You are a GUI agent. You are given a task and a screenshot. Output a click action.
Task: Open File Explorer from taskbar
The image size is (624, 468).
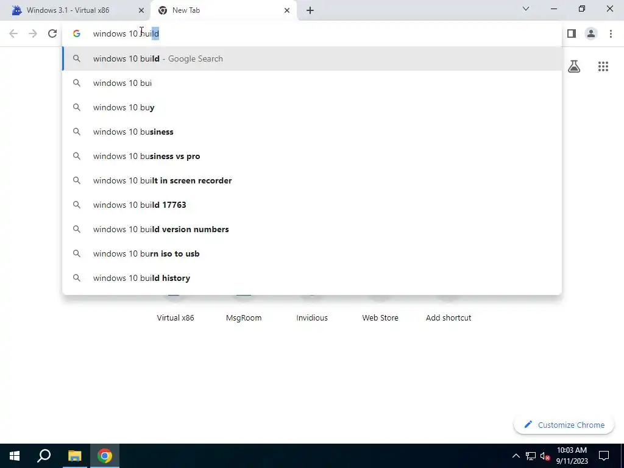tap(74, 456)
